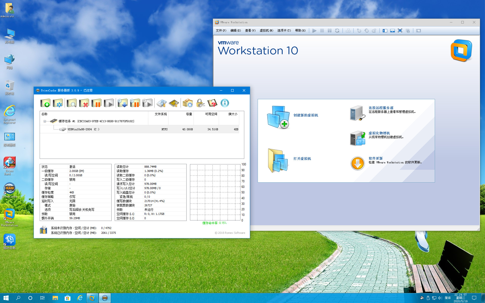Click VMware stop power off square icon

[x=322, y=31]
